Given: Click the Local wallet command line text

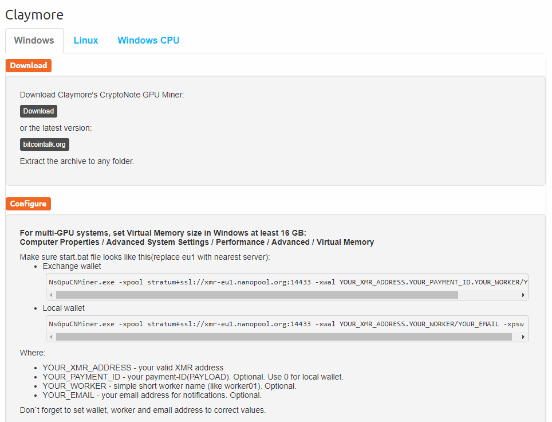Looking at the screenshot, I should (x=286, y=324).
